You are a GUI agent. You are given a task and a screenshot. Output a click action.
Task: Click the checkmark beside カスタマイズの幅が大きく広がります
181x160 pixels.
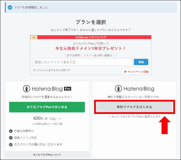click(11, 145)
